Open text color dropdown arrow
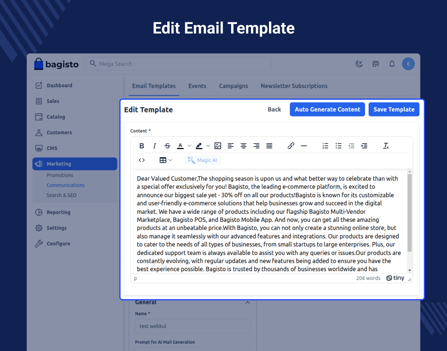The image size is (447, 351). pyautogui.click(x=189, y=146)
